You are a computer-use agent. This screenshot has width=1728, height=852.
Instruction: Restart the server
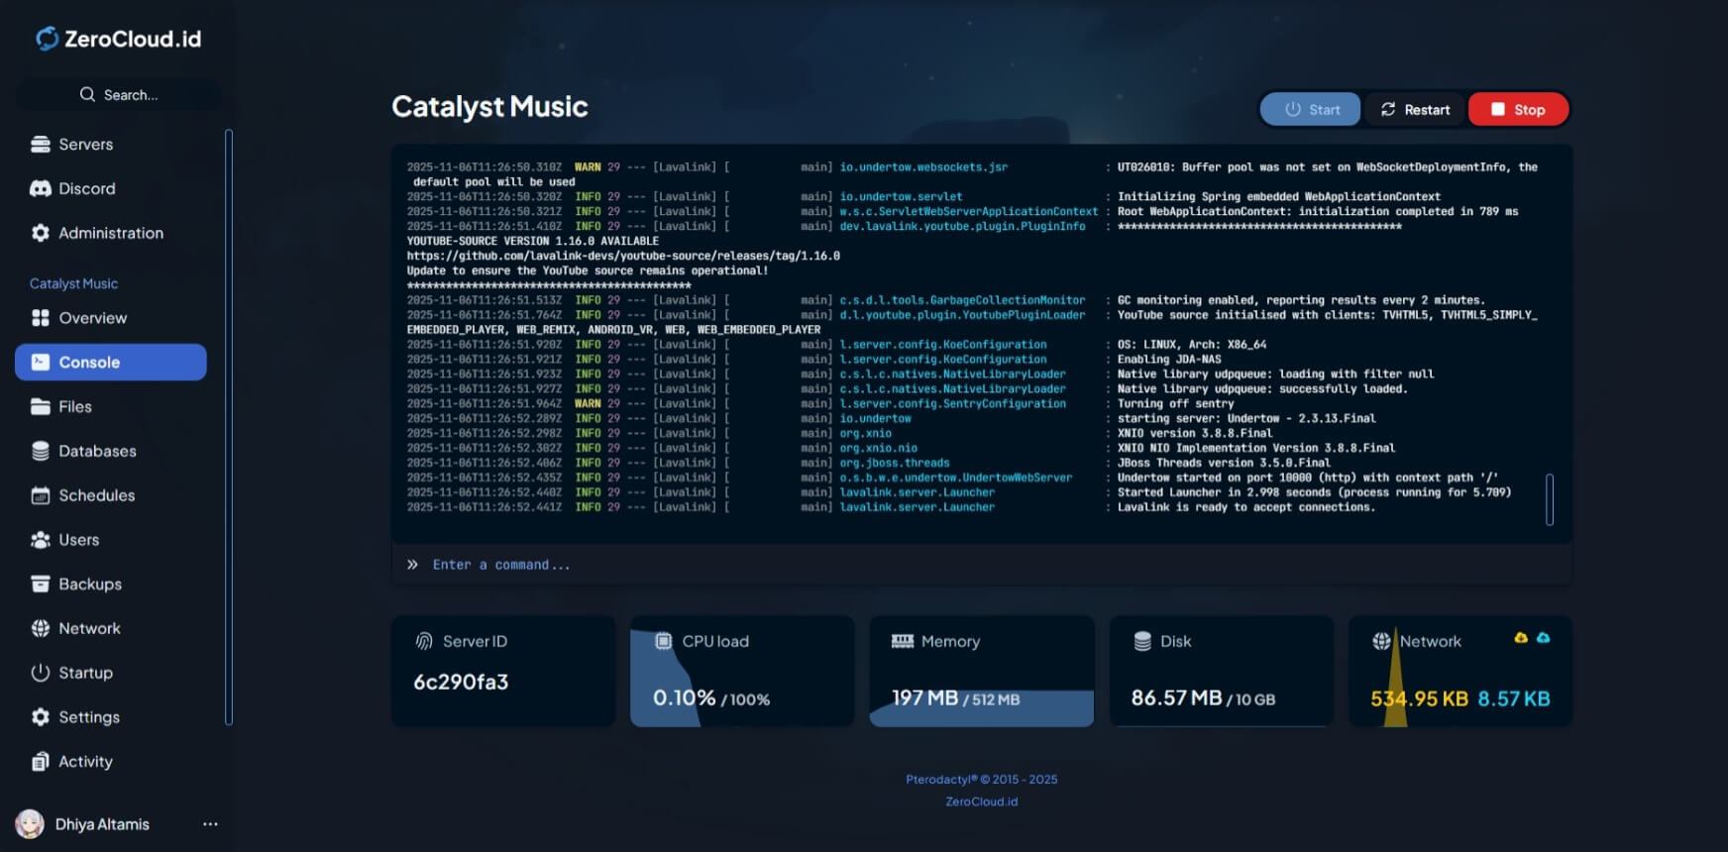tap(1415, 109)
